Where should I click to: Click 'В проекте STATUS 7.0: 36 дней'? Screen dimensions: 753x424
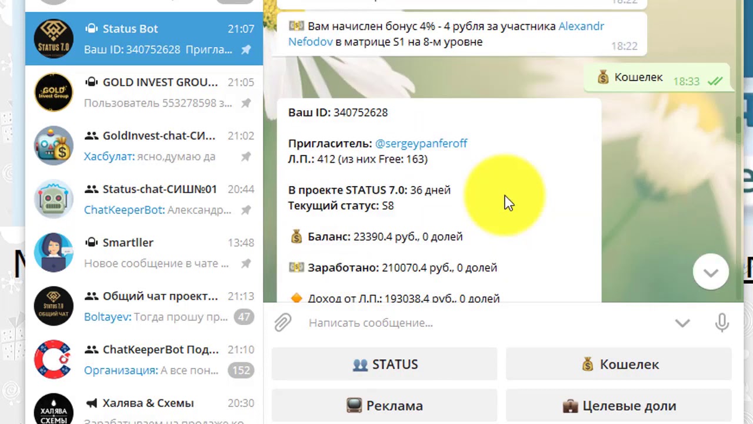(x=369, y=190)
